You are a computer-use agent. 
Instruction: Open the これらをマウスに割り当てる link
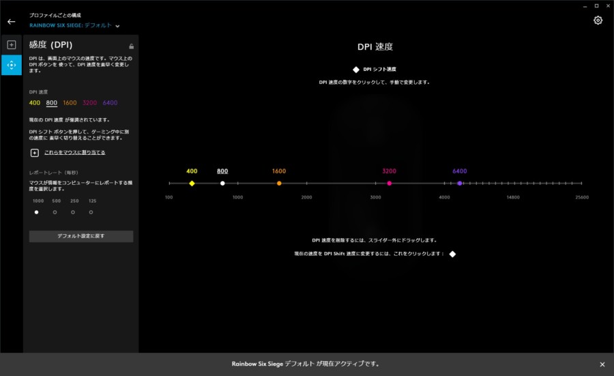coord(74,152)
